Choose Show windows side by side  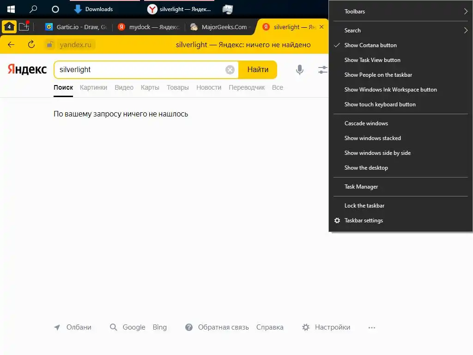(400, 153)
